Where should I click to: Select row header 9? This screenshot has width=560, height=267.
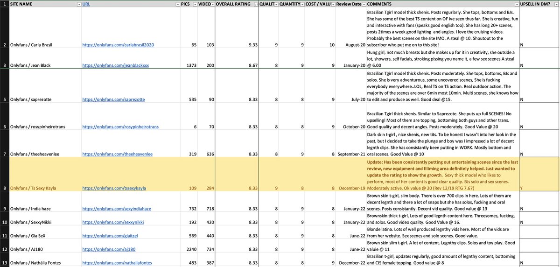pos(4,202)
